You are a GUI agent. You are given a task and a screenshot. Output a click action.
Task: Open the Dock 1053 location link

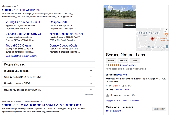coord(122,75)
